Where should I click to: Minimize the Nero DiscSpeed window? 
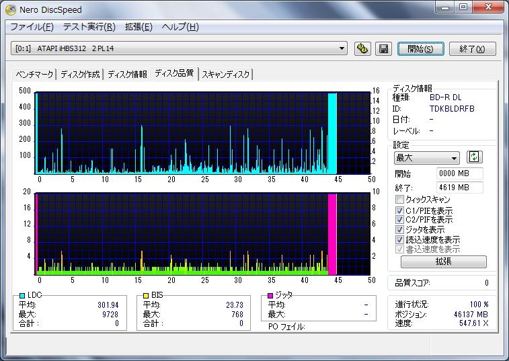click(x=445, y=7)
